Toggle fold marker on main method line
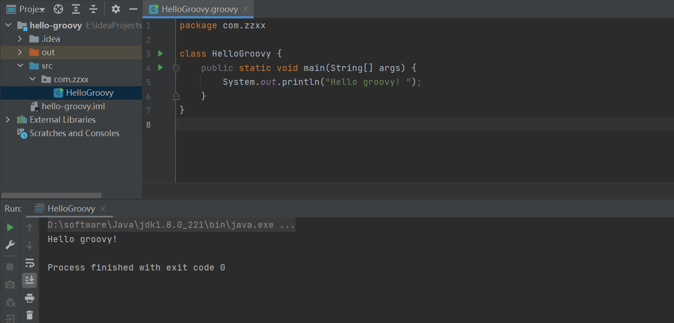Screen dimensions: 674x323 point(176,68)
